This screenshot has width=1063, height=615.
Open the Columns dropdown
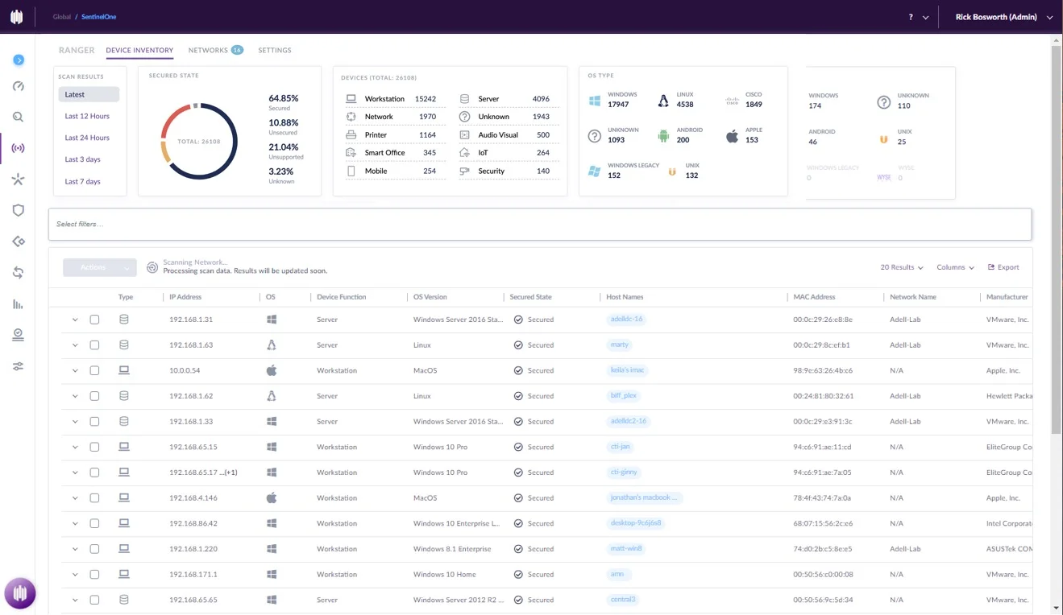pyautogui.click(x=955, y=267)
